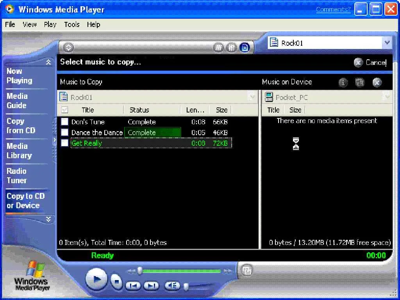Click the create folder icon on device pane
The height and width of the screenshot is (300, 400).
(x=360, y=82)
